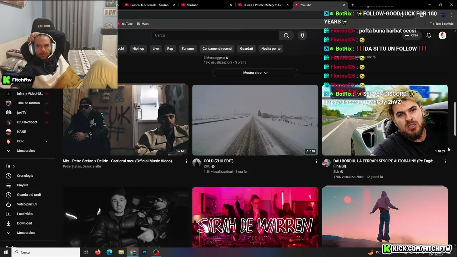Viewport: 457px width, 257px height.
Task: Switch to I Hired a Private Military tab
Action: pos(263,5)
